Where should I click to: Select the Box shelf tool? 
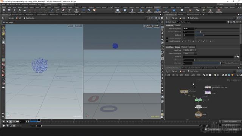pyautogui.click(x=4, y=11)
